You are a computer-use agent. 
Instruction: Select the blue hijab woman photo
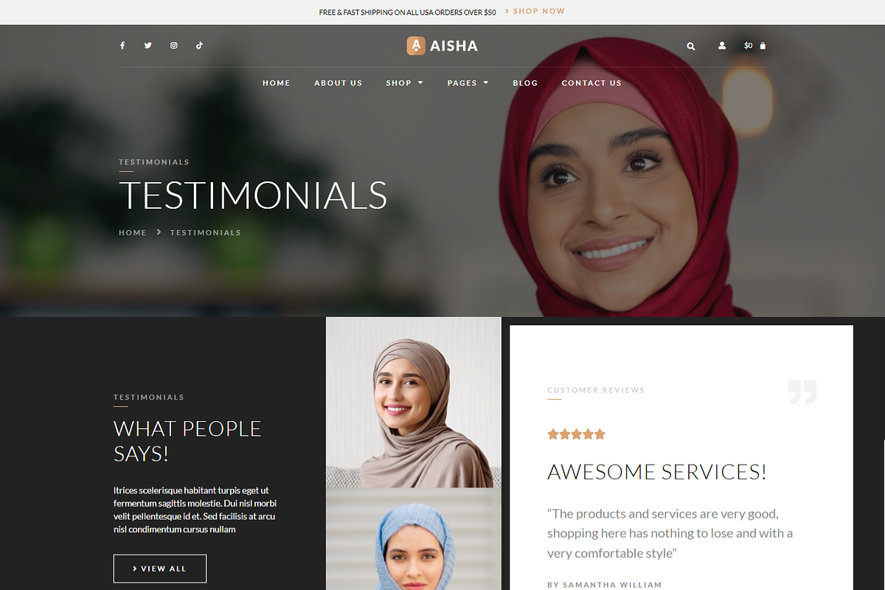click(x=414, y=539)
